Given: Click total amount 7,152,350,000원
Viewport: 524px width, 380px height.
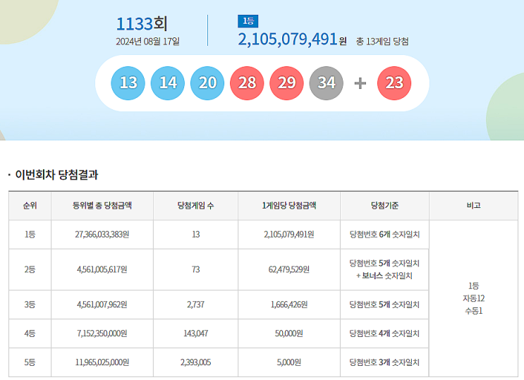Looking at the screenshot, I should click(x=102, y=333).
